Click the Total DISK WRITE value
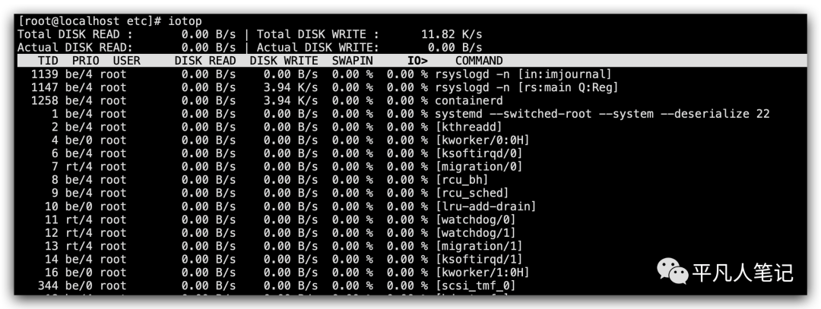The image size is (821, 309). (x=452, y=34)
